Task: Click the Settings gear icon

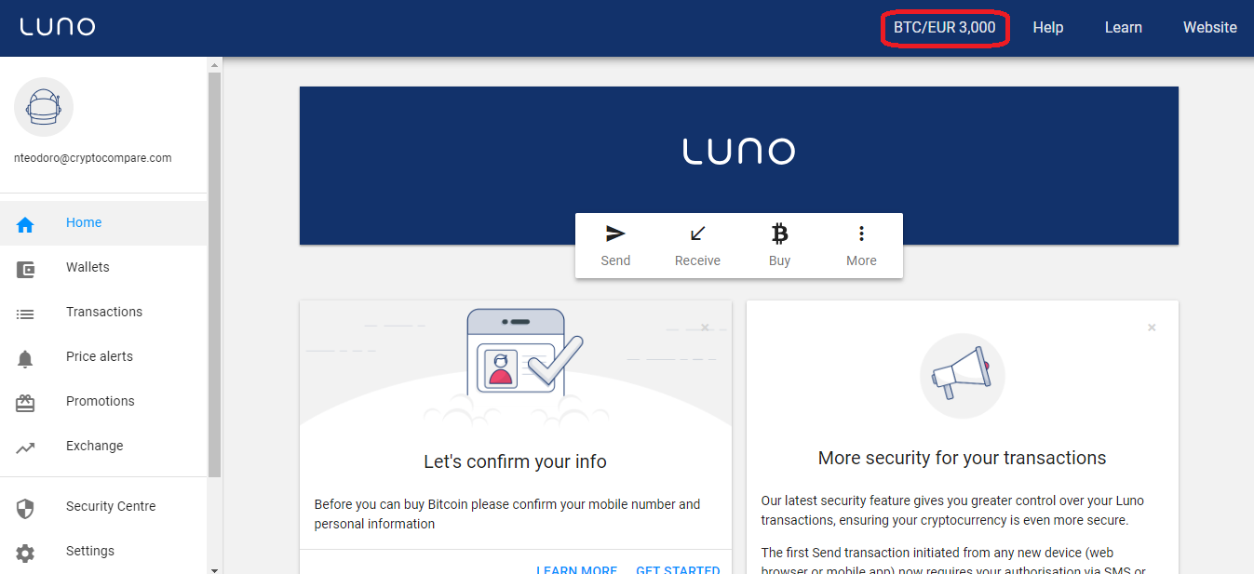Action: (x=25, y=554)
